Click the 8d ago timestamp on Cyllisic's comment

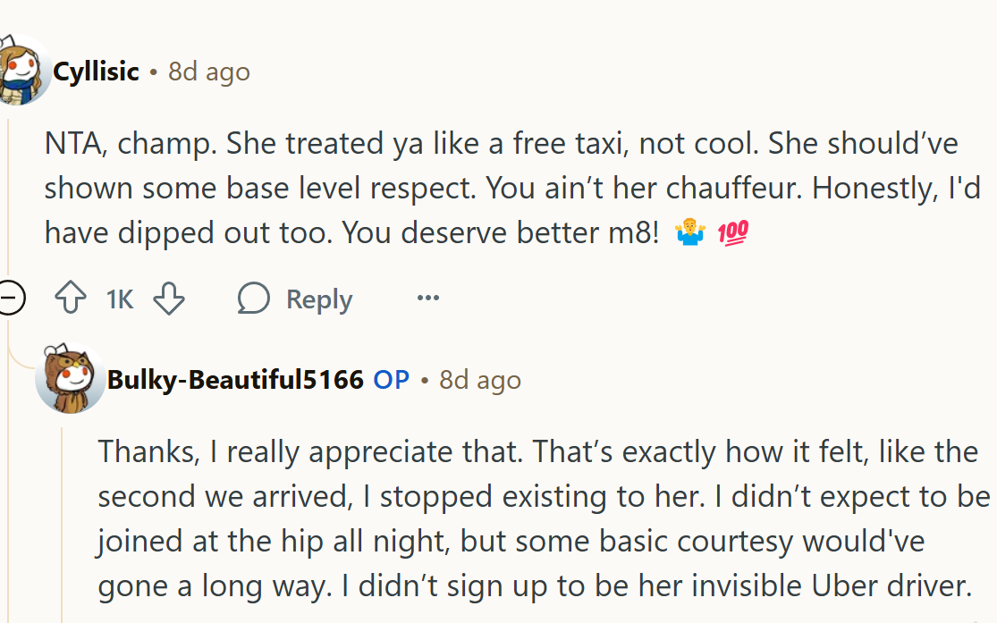208,72
